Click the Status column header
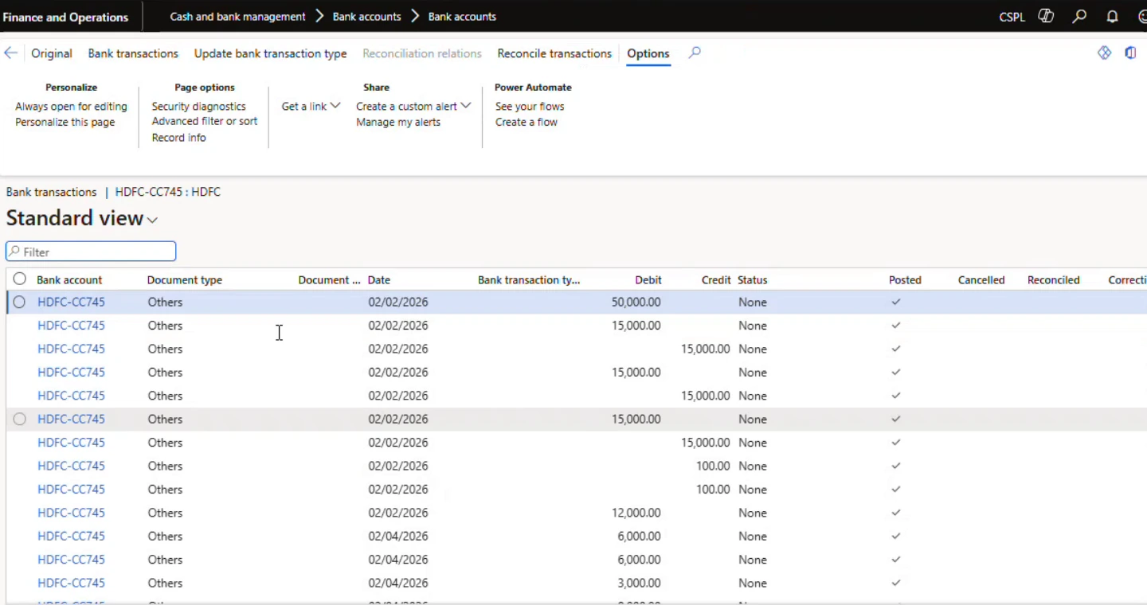 point(753,279)
